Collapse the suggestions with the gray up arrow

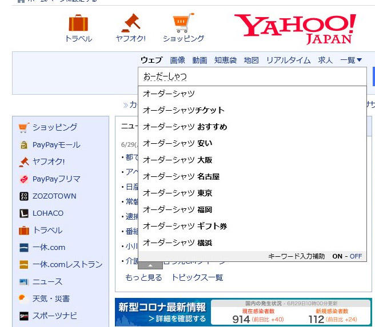tap(150, 265)
